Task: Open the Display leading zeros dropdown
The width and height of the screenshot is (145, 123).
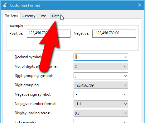Action: (101, 113)
